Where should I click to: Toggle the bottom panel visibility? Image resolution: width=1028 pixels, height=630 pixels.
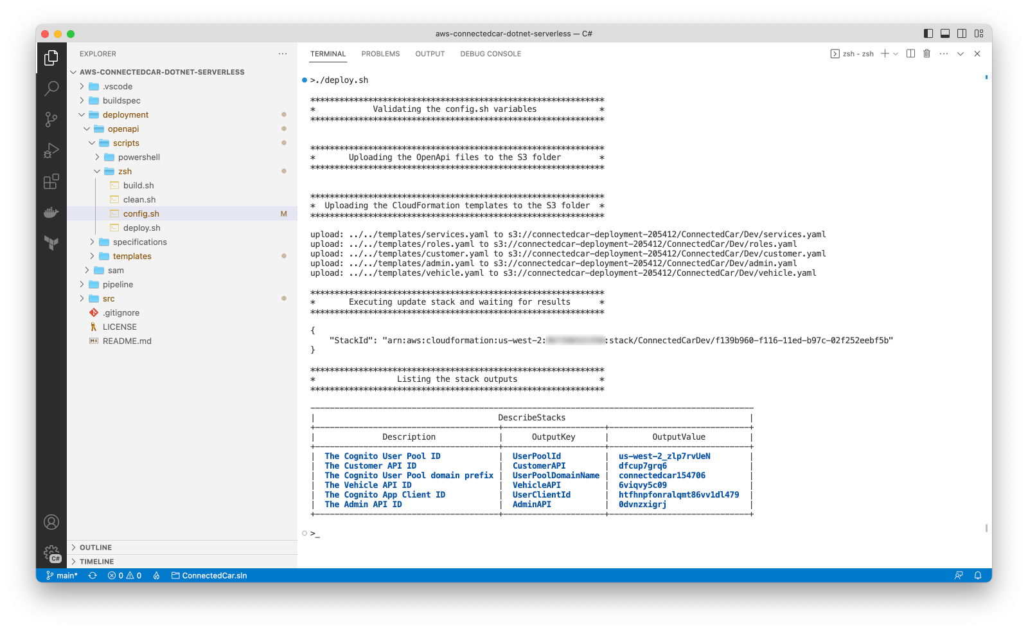[x=945, y=33]
